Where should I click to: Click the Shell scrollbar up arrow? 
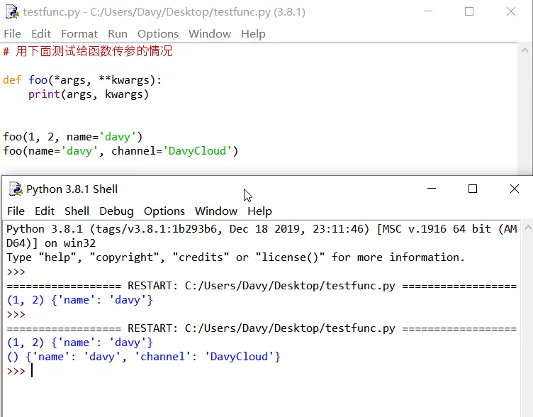(x=528, y=228)
